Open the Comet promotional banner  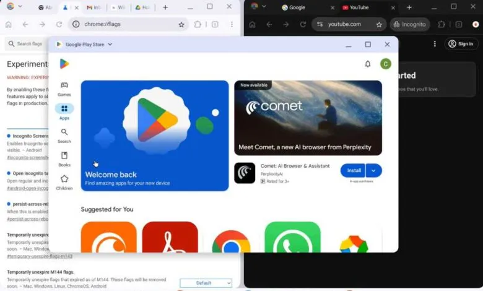[308, 118]
